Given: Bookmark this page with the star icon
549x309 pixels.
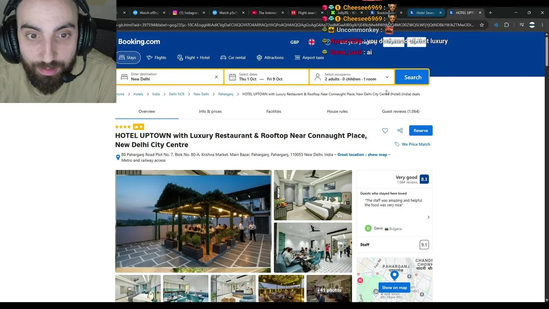Looking at the screenshot, I should pyautogui.click(x=482, y=25).
